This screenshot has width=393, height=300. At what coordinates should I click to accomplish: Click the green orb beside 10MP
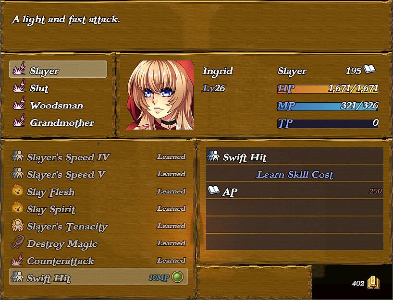(177, 277)
